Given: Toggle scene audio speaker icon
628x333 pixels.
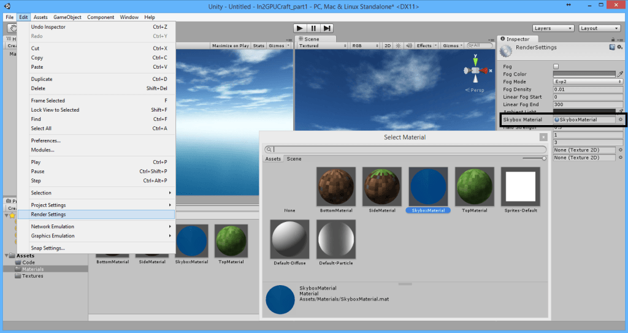Looking at the screenshot, I should [408, 46].
